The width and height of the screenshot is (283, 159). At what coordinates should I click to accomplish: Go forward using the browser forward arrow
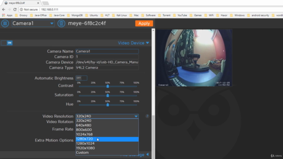(9, 9)
